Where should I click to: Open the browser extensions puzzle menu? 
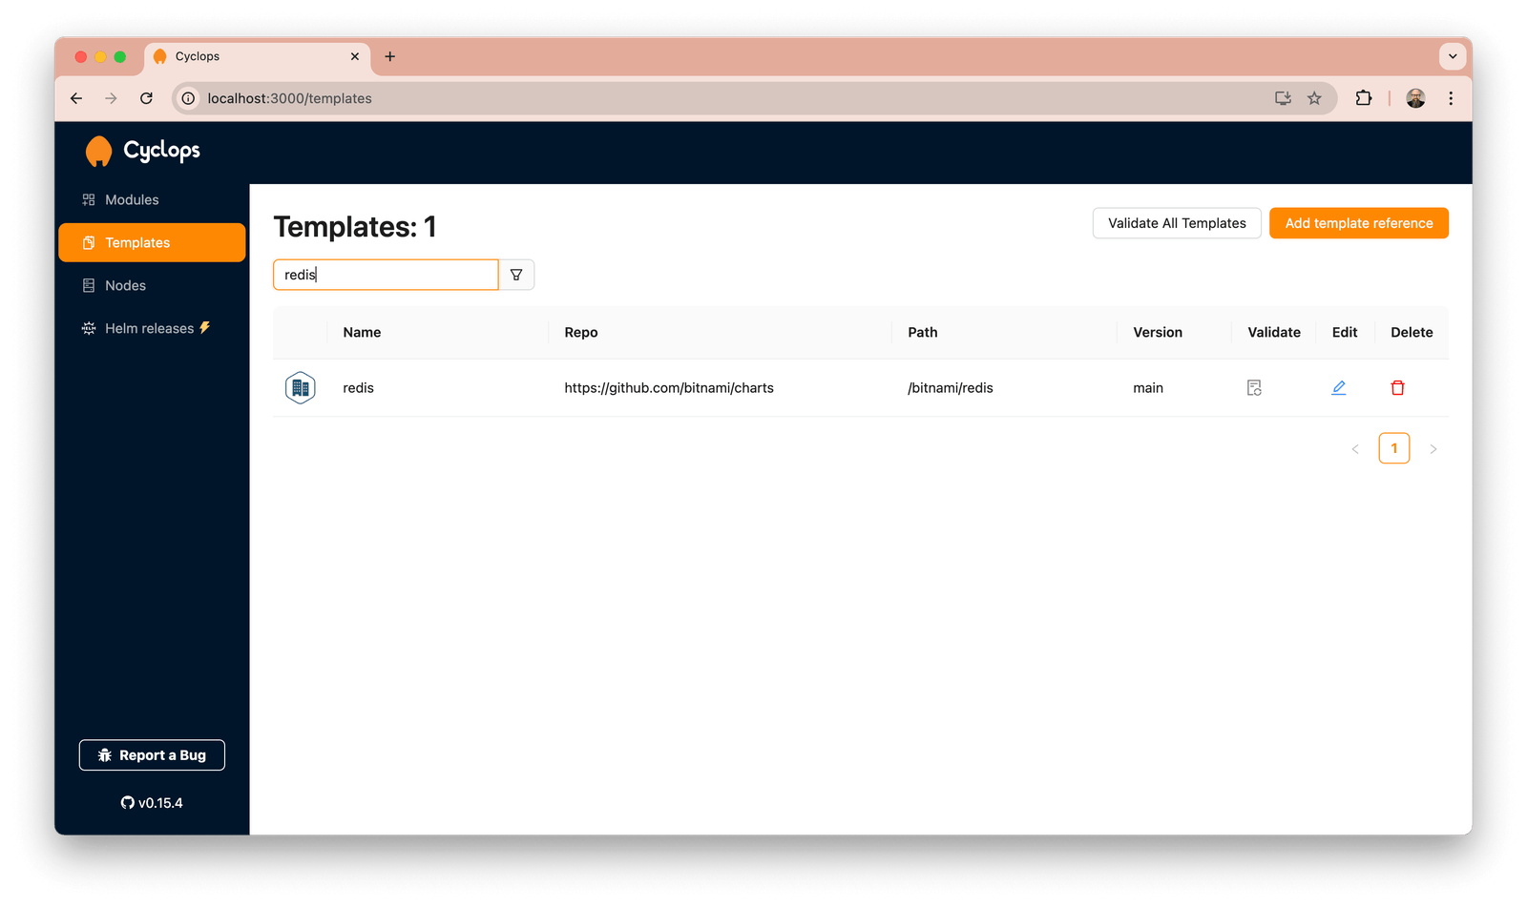[1363, 97]
